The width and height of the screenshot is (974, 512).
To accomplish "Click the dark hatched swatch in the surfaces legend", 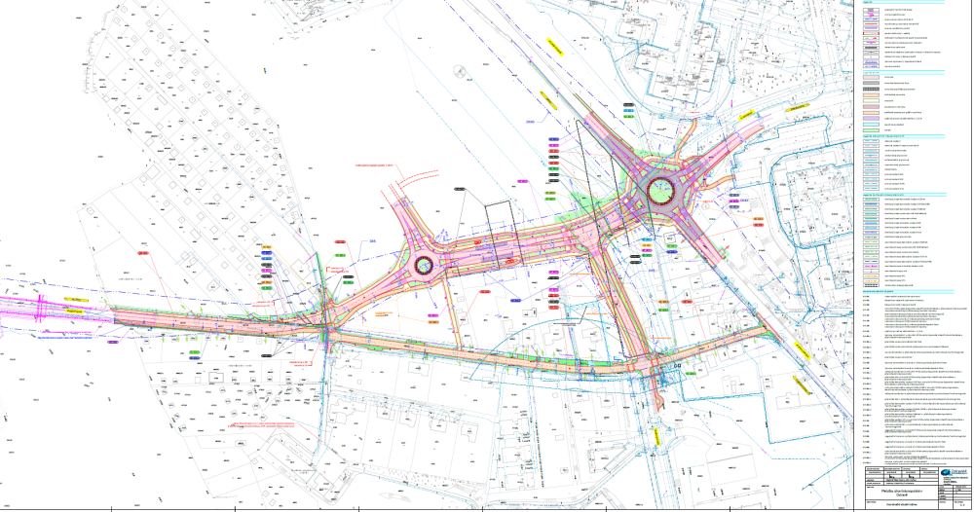I will point(869,89).
